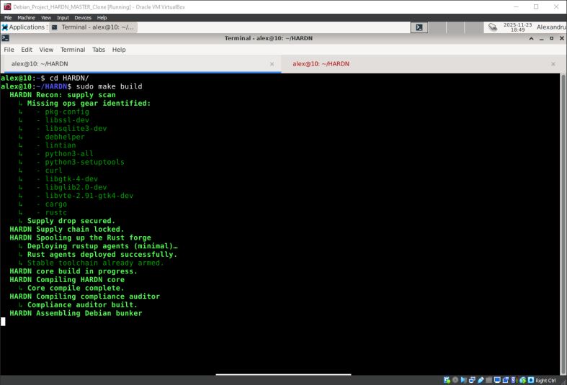The width and height of the screenshot is (567, 385).
Task: Click the VirtualBox shared folders status icon
Action: pyautogui.click(x=489, y=380)
